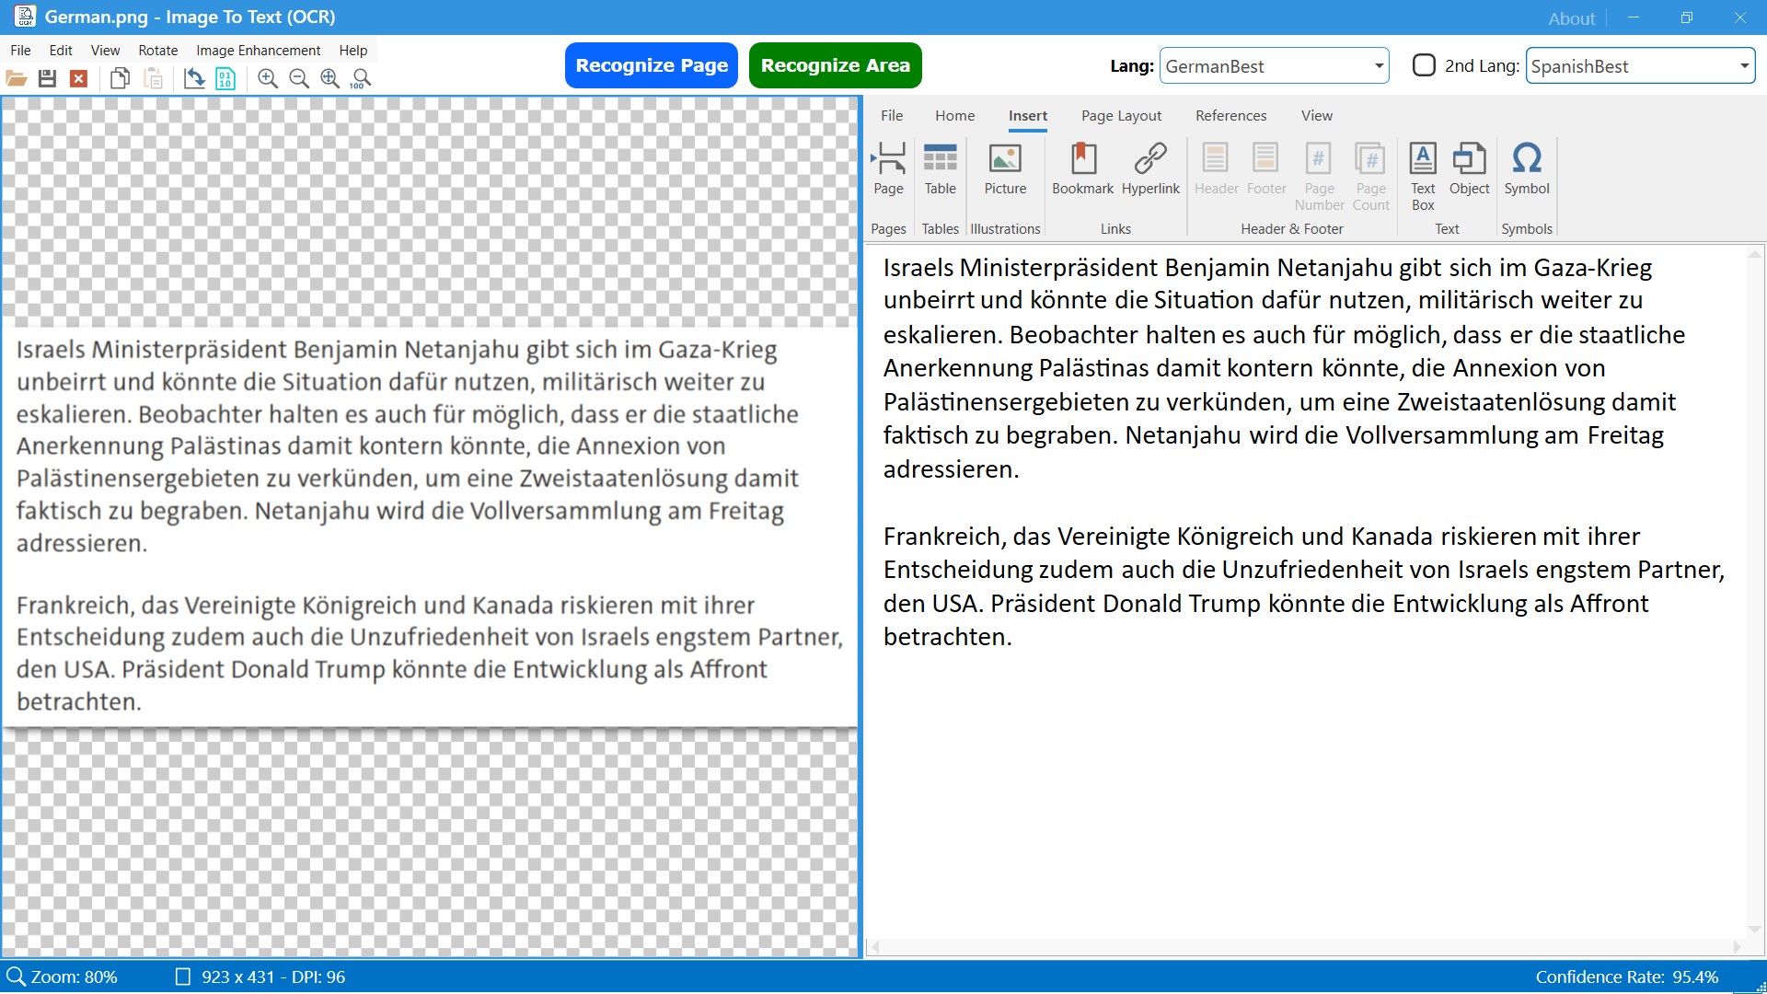The width and height of the screenshot is (1767, 994).
Task: Click the copy icon in the toolbar
Action: (120, 79)
